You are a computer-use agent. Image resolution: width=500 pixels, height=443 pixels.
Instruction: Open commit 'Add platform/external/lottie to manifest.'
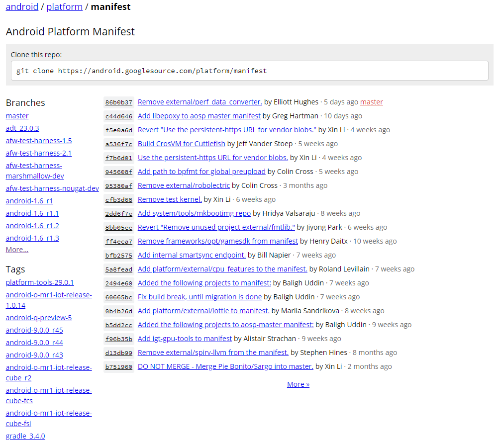(203, 311)
